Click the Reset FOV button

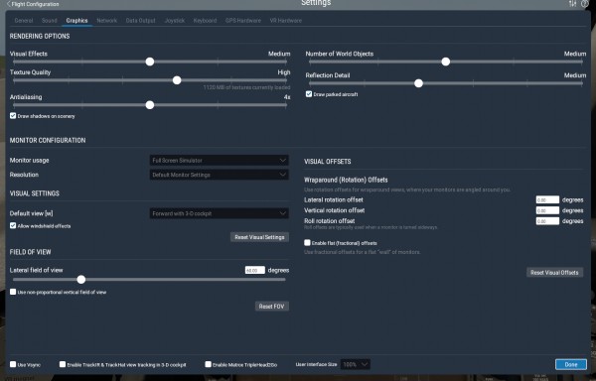[x=272, y=307]
